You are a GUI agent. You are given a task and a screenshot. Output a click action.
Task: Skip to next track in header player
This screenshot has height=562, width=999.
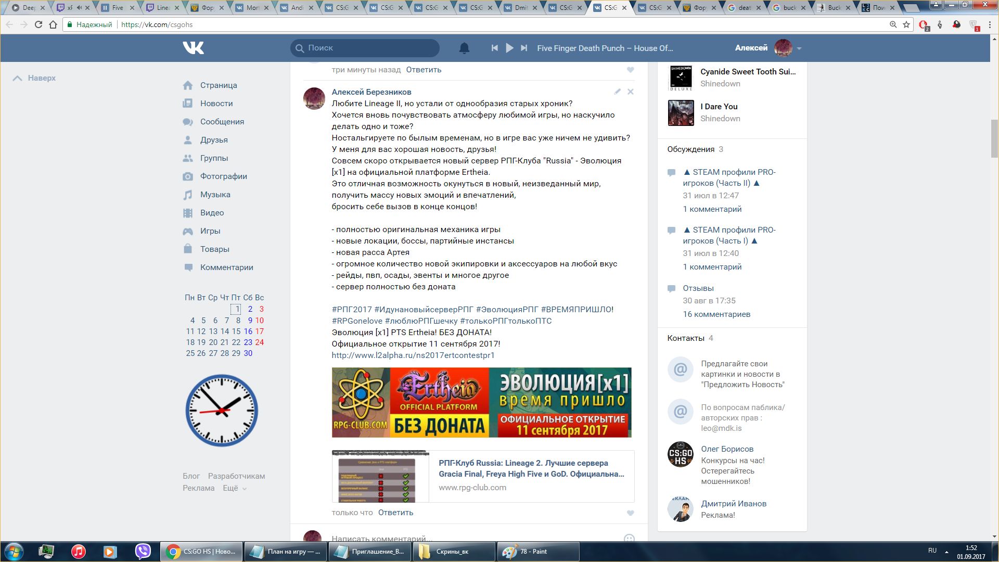click(524, 48)
